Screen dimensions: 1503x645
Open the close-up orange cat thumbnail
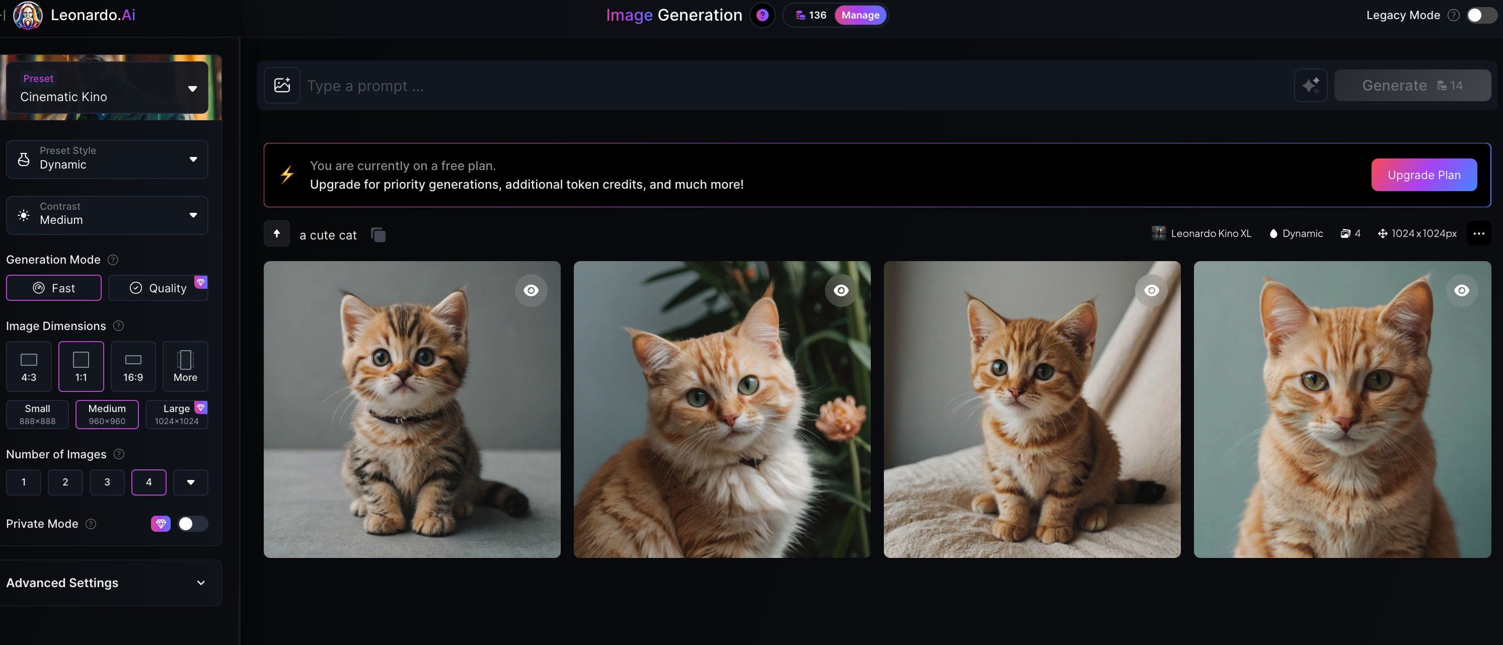(1342, 409)
